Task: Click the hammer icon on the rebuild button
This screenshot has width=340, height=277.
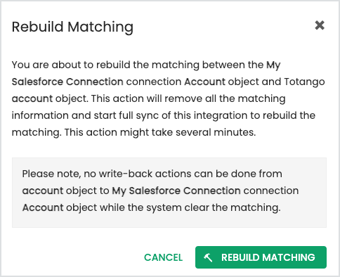Action: (208, 257)
